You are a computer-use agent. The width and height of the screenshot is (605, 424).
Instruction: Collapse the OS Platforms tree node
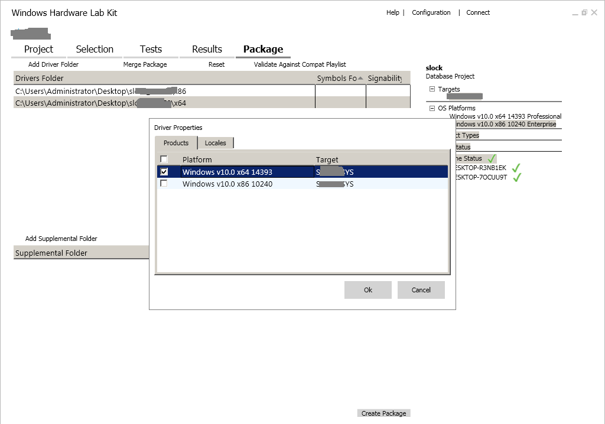432,108
